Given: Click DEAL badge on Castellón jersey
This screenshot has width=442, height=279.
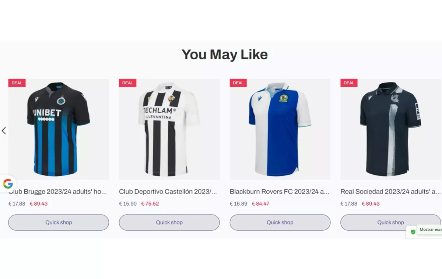Looking at the screenshot, I should (127, 83).
